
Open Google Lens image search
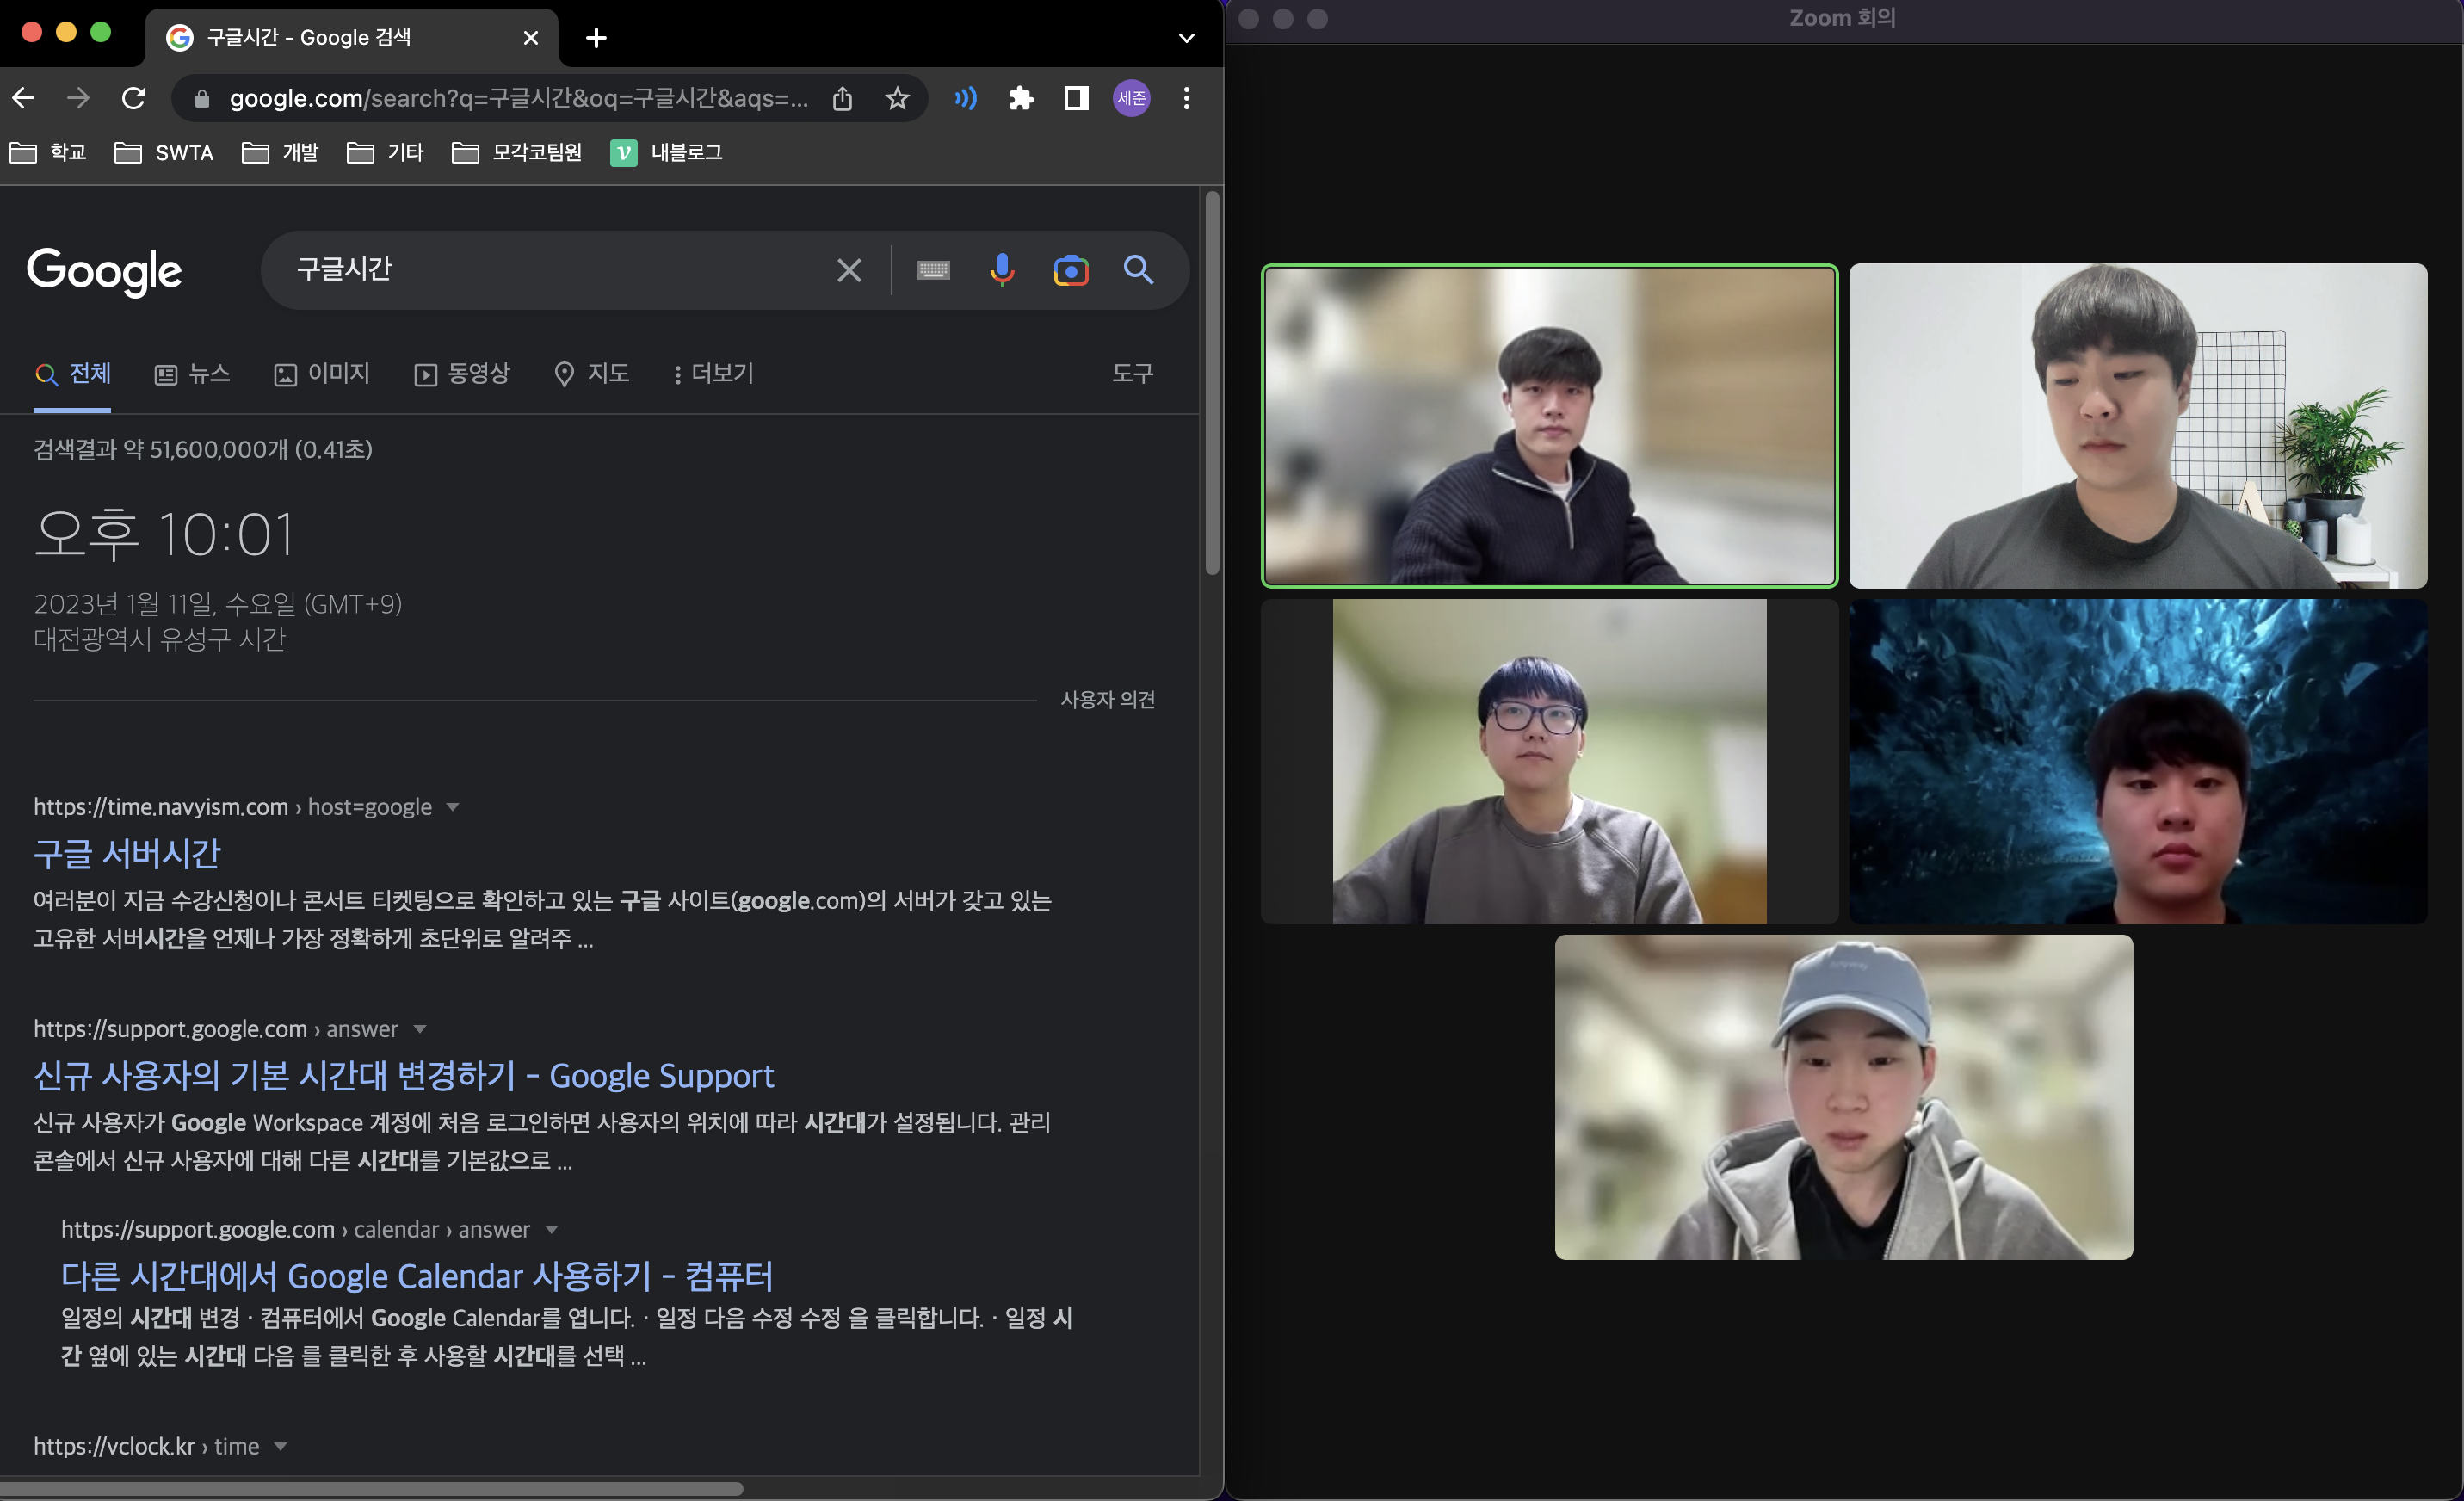click(1070, 270)
